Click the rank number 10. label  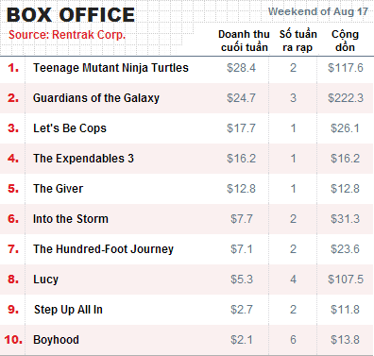coord(13,340)
